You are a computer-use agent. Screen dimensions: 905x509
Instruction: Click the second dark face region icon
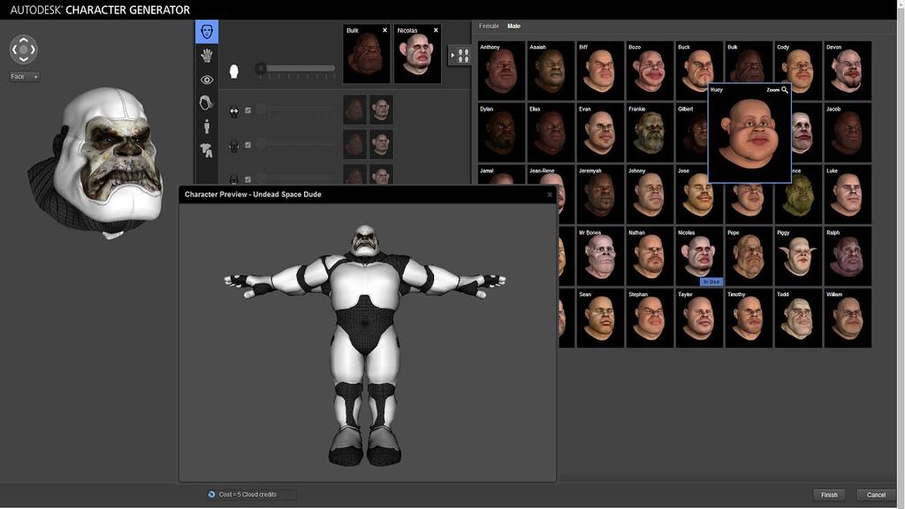tap(233, 146)
